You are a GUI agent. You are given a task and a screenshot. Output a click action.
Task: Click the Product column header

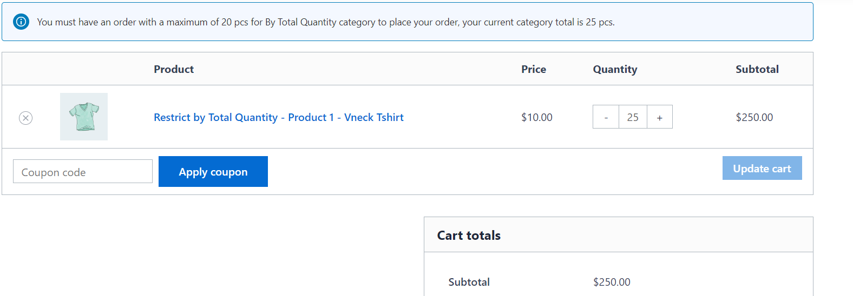(174, 69)
